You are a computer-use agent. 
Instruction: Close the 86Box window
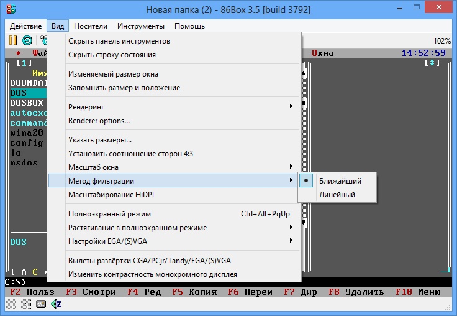438,8
